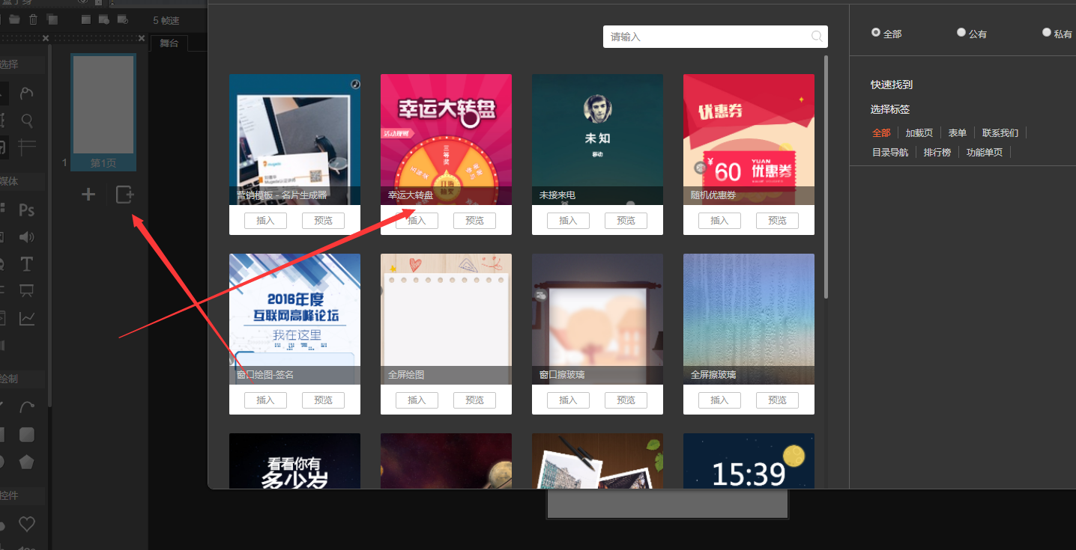This screenshot has height=550, width=1076.
Task: Insert the 全屏擦玻璃 template
Action: click(x=719, y=400)
